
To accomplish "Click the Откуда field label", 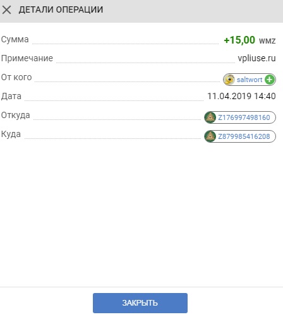I will [x=16, y=116].
